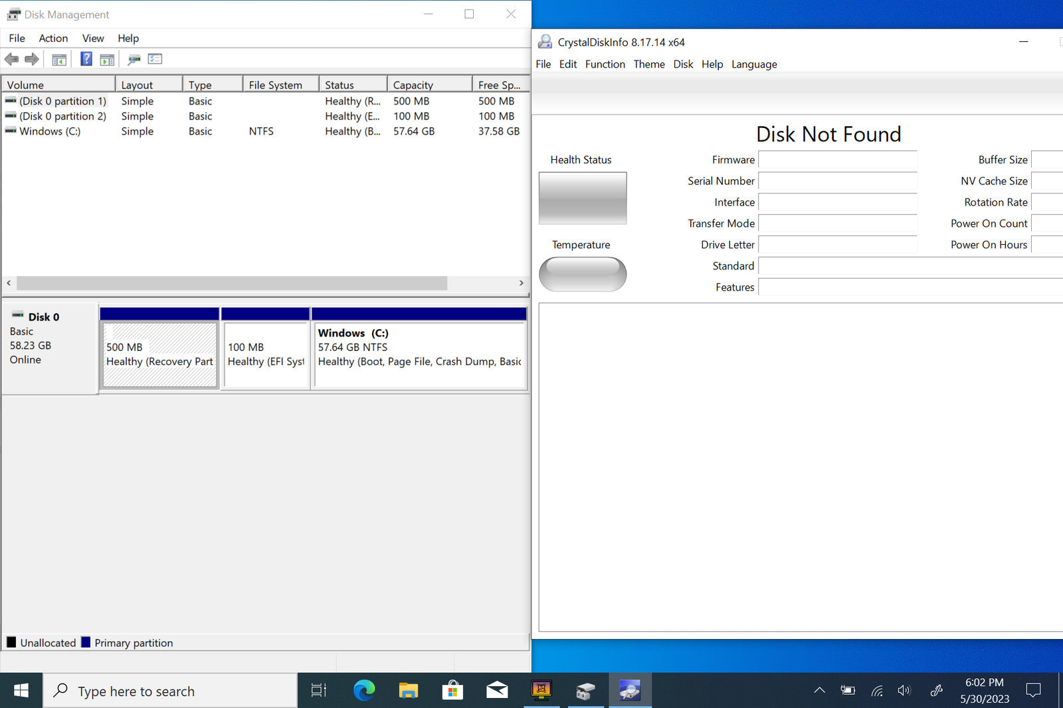Open Microsoft Store from the taskbar

[452, 691]
